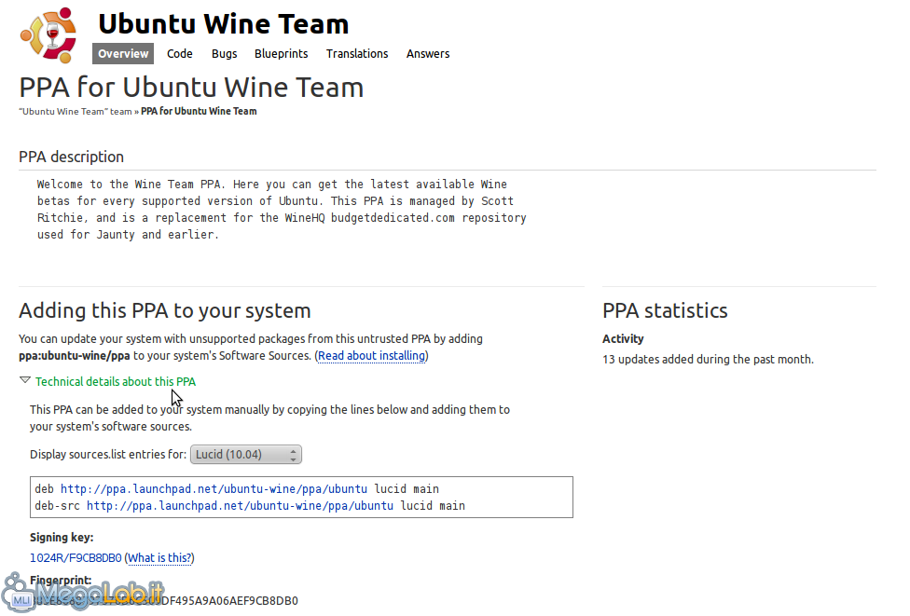The image size is (910, 616).
Task: Open the Translations tab
Action: 357,54
